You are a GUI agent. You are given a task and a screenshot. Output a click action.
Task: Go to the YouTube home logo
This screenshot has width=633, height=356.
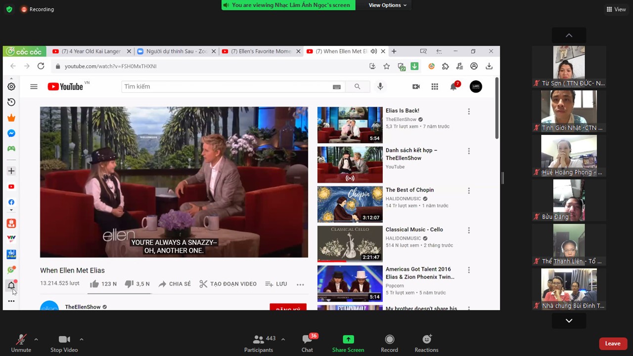65,87
